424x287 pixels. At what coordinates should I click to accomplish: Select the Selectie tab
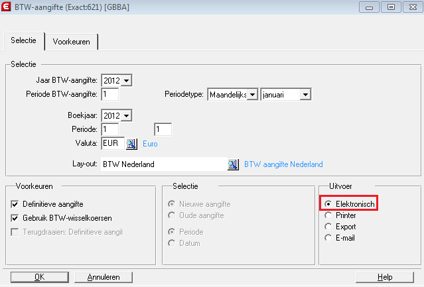coord(23,41)
